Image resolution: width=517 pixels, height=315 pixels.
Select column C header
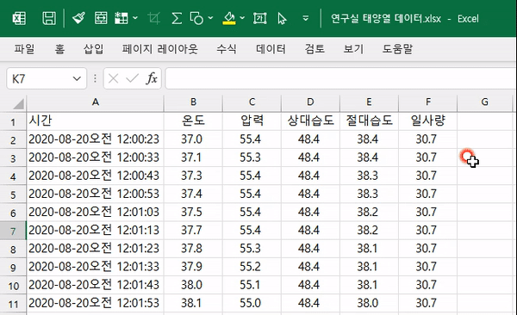point(252,102)
